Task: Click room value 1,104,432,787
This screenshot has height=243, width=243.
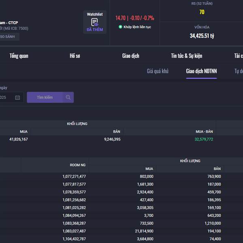Action: tap(74, 239)
